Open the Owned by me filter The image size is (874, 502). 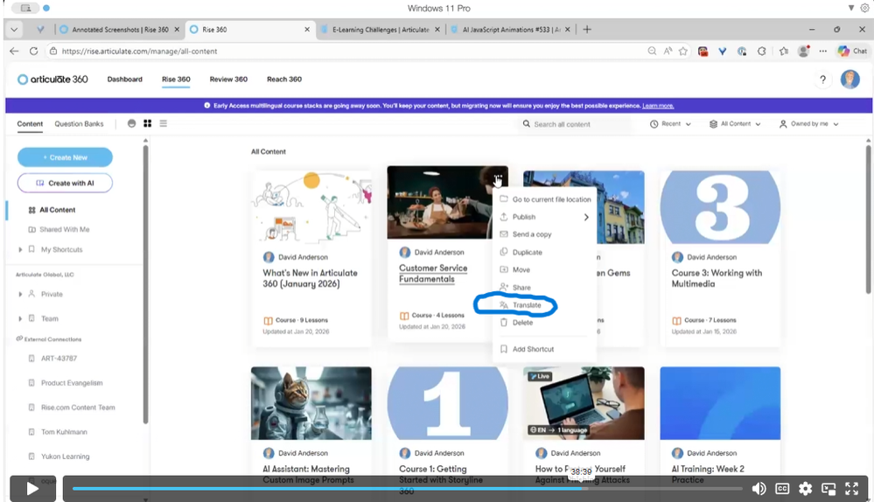click(808, 124)
